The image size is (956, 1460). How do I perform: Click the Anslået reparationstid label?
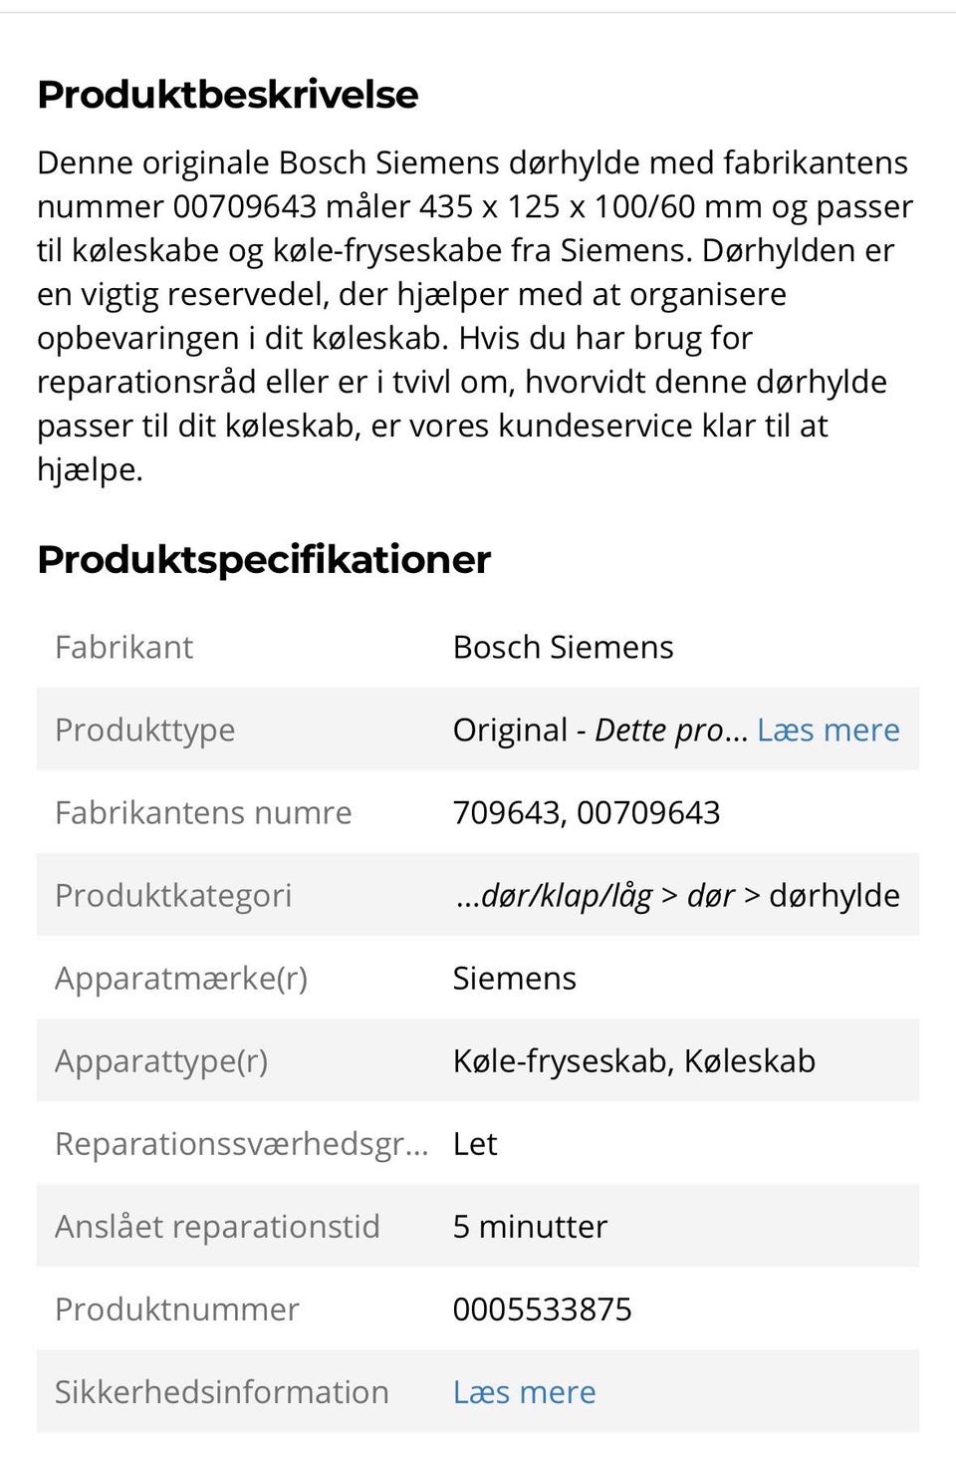(x=217, y=1226)
